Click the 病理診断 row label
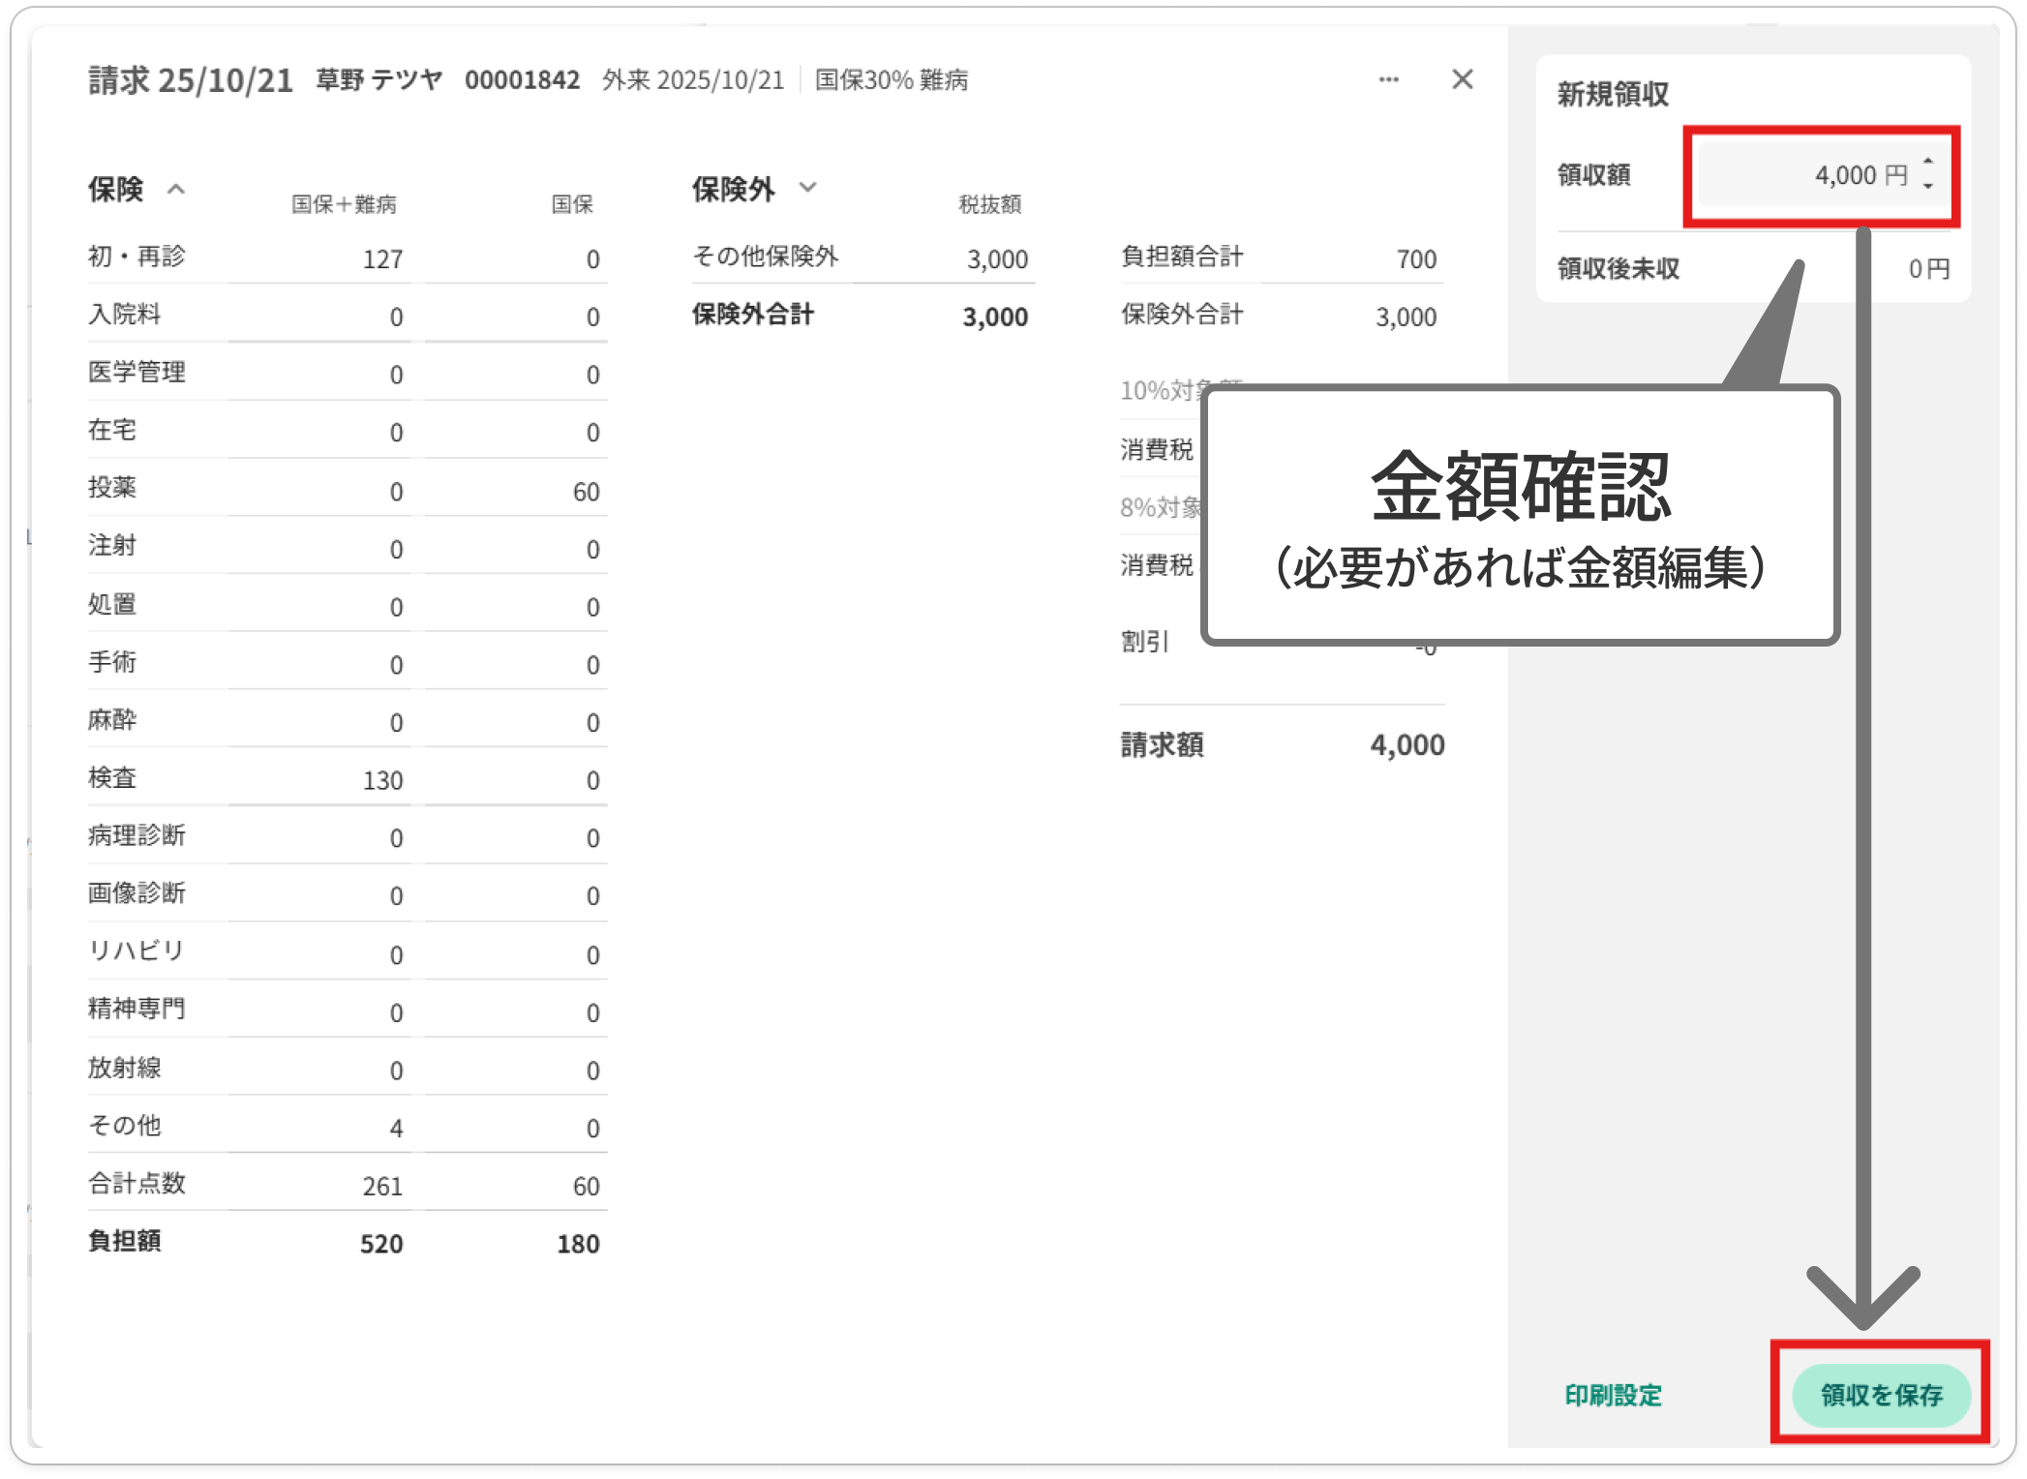This screenshot has width=2027, height=1479. tap(136, 835)
